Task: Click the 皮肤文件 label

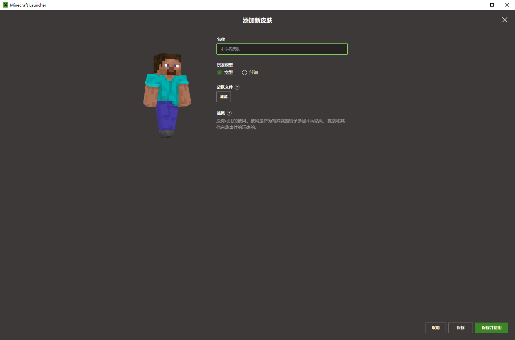Action: coord(225,87)
